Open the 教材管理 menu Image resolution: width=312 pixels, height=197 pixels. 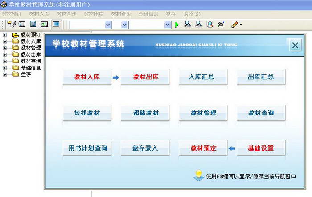[66, 14]
